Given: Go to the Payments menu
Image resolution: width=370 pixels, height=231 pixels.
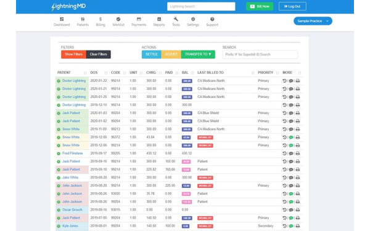Looking at the screenshot, I should click(x=139, y=22).
